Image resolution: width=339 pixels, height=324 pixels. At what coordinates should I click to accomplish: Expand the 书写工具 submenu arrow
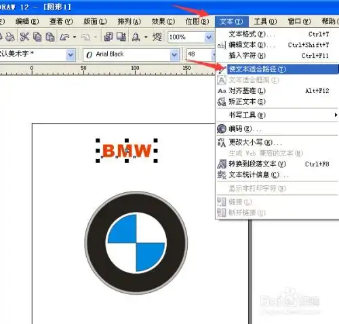336,115
